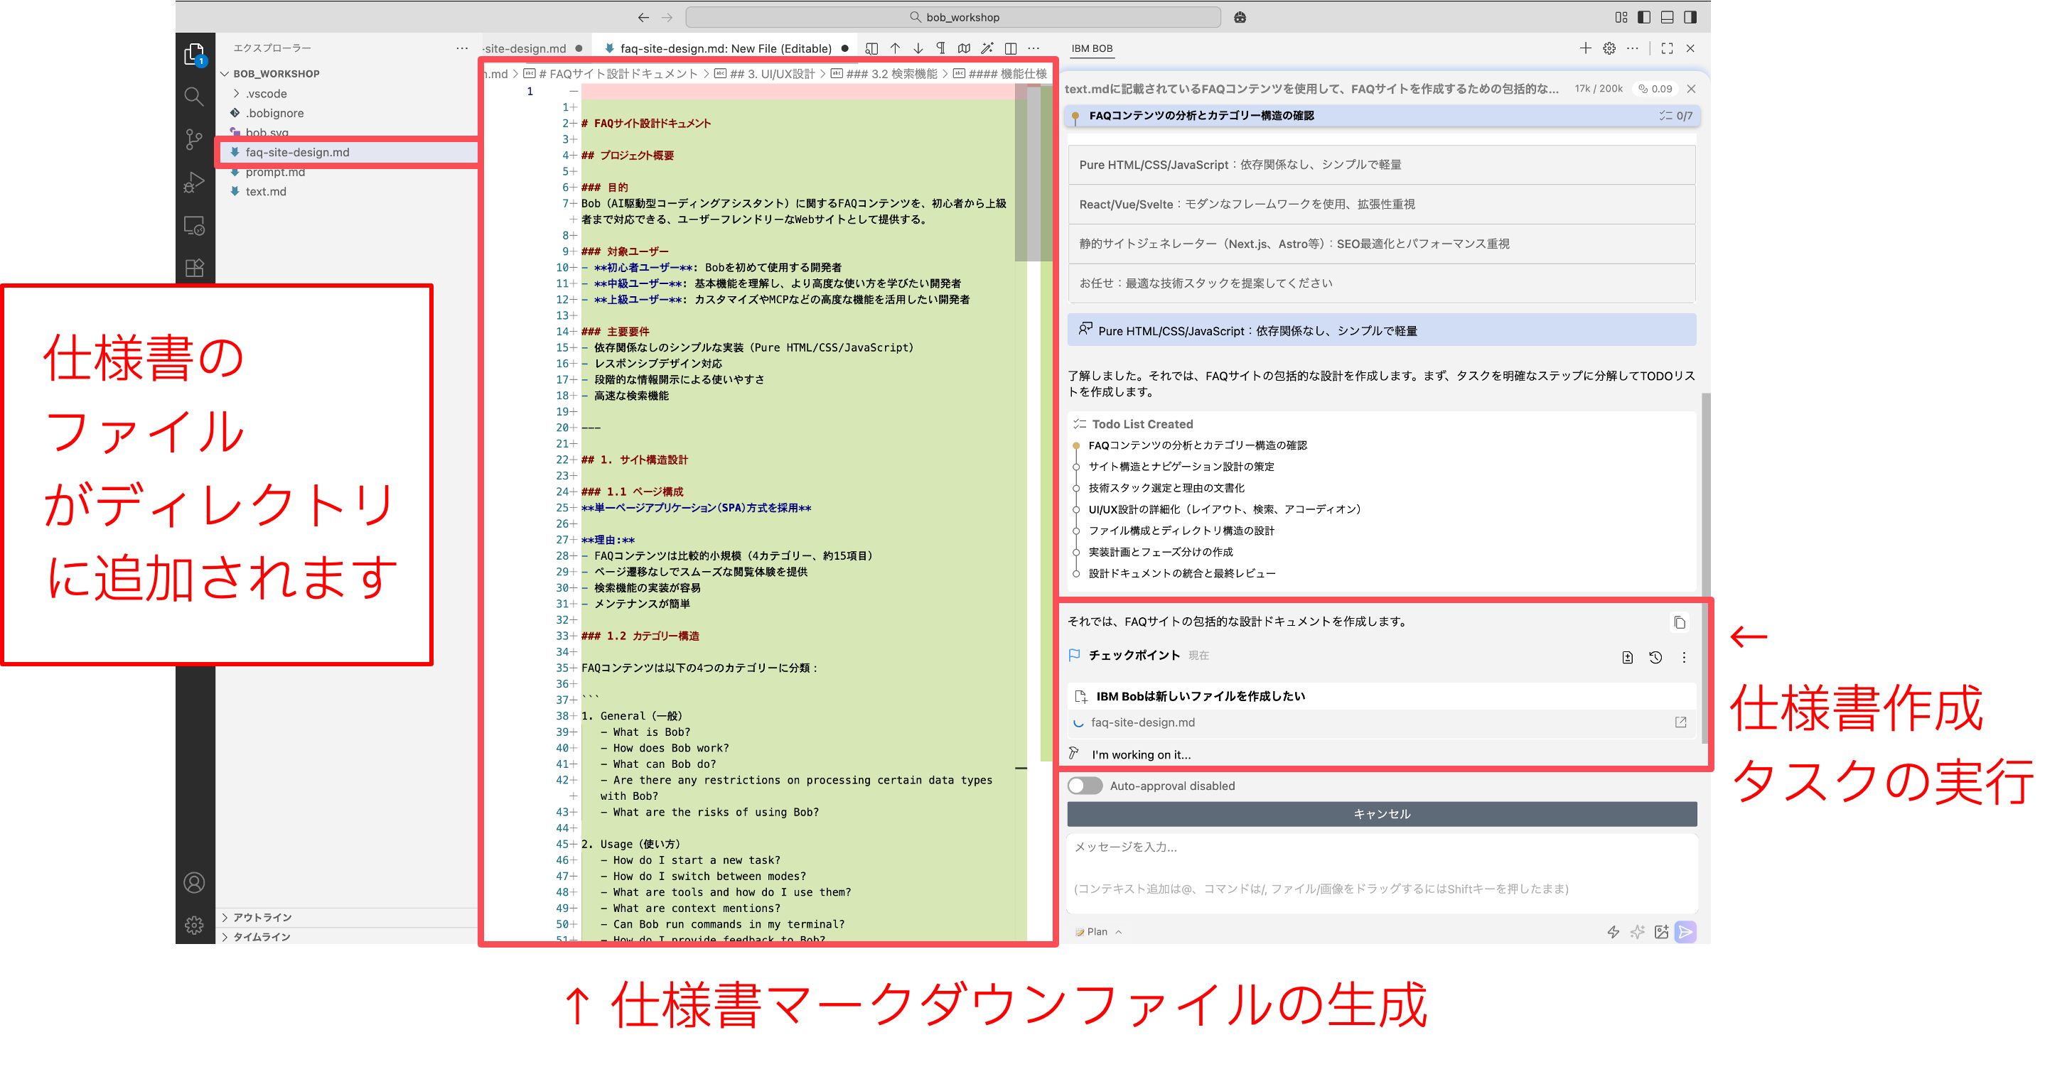Image resolution: width=2067 pixels, height=1074 pixels.
Task: Open the Accounts menu icon
Action: coord(194,882)
